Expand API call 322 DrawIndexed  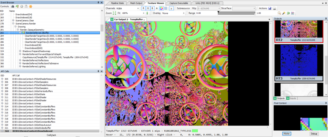click(2, 131)
